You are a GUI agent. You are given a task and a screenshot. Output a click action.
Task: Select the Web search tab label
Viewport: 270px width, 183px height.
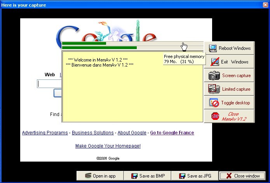50,75
